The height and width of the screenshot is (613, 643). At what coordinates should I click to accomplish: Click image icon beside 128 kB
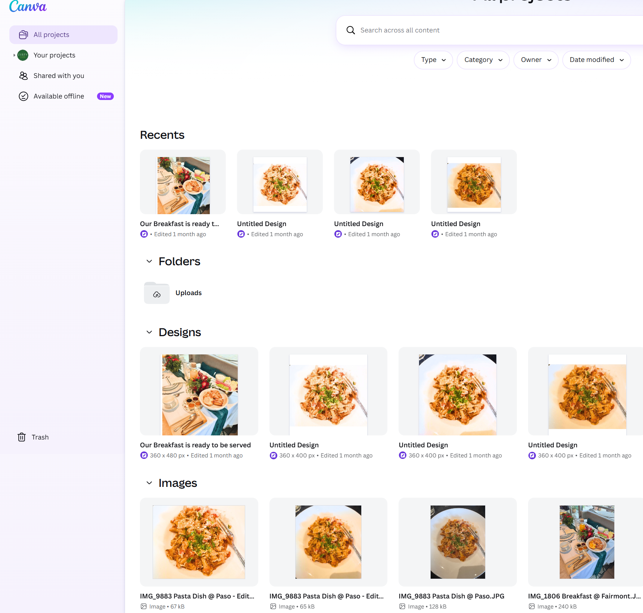[402, 607]
